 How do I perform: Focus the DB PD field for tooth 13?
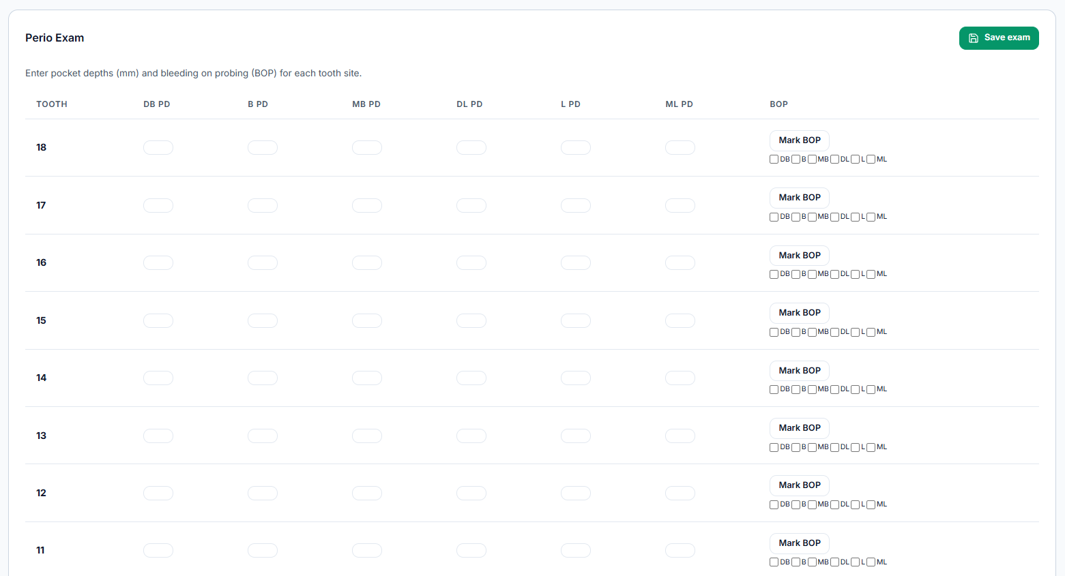[158, 436]
